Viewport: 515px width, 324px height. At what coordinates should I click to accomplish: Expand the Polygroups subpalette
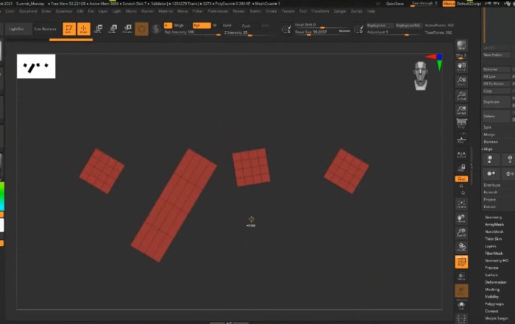494,303
